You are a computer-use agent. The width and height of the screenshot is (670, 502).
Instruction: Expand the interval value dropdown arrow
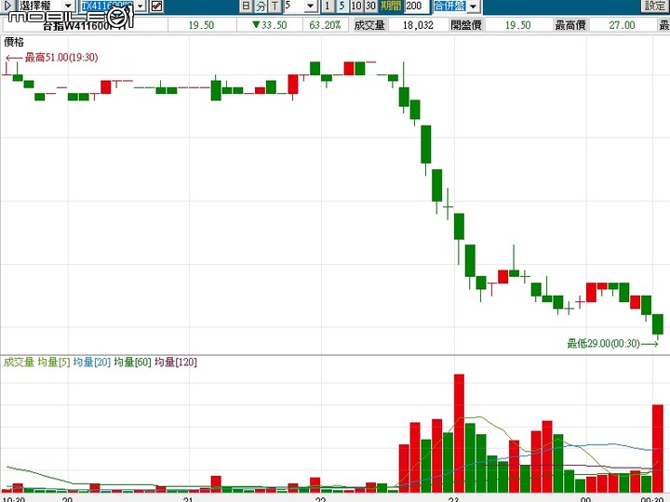pyautogui.click(x=311, y=6)
